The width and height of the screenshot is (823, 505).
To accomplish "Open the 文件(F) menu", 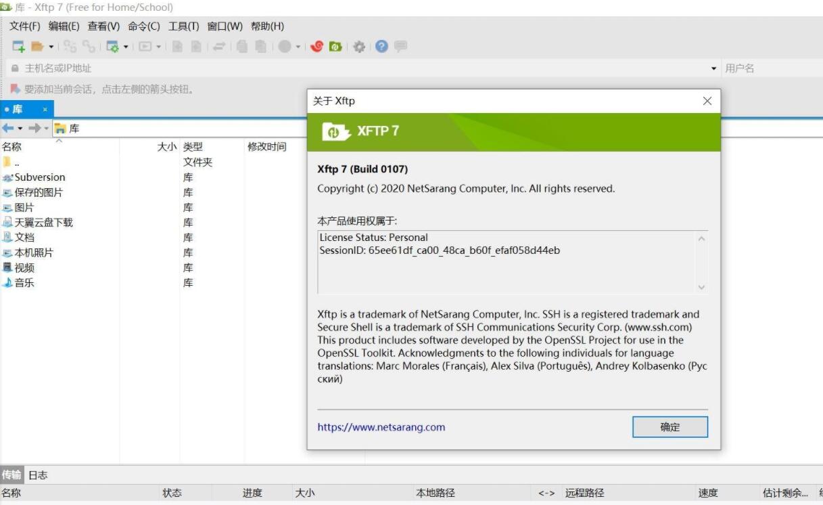I will (x=25, y=26).
